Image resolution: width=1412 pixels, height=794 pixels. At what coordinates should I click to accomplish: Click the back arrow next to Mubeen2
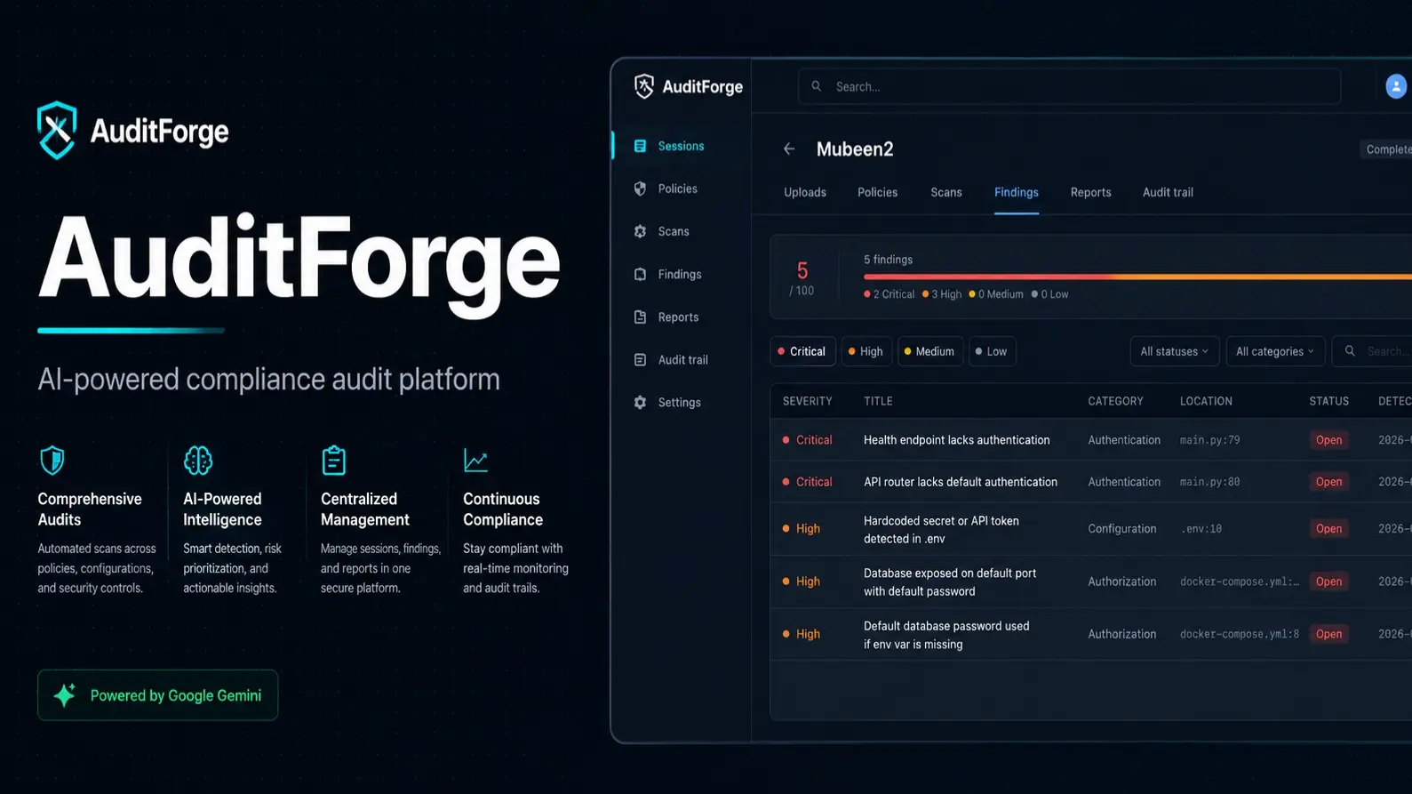tap(789, 149)
